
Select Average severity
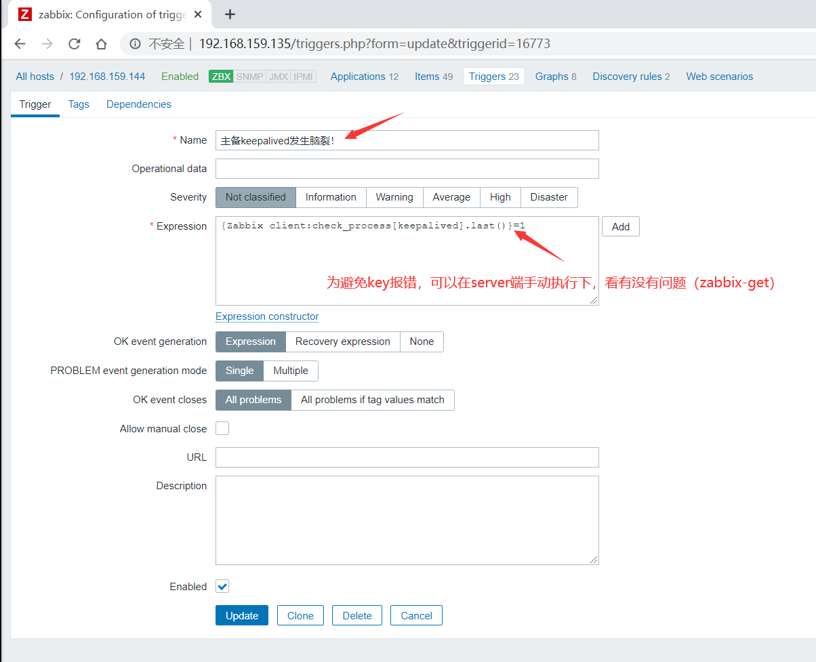[451, 197]
